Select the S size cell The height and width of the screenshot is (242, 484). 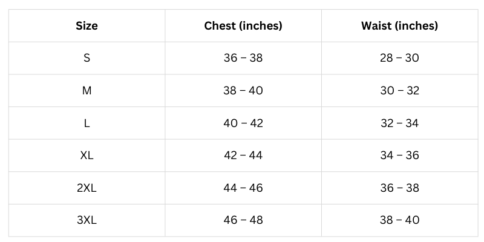tap(87, 59)
